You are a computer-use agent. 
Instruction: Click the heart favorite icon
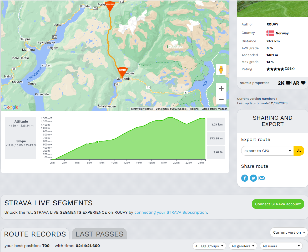(x=303, y=83)
